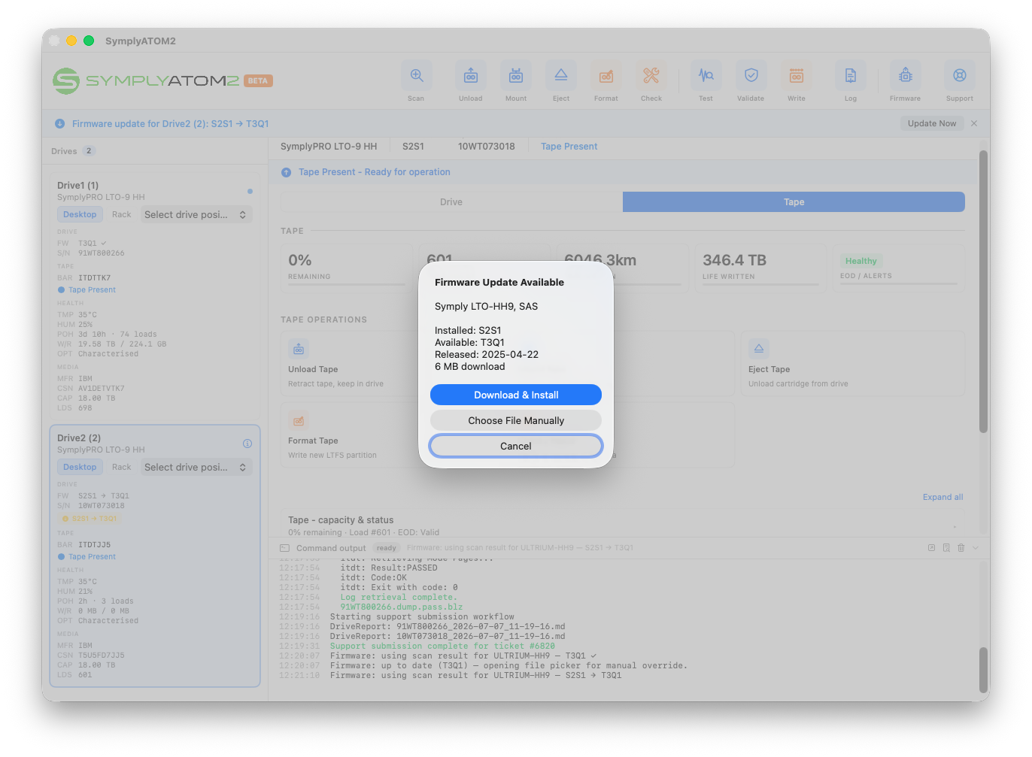Click the Command output terminal icon
Screen dimensions: 1032x757
[x=284, y=548]
